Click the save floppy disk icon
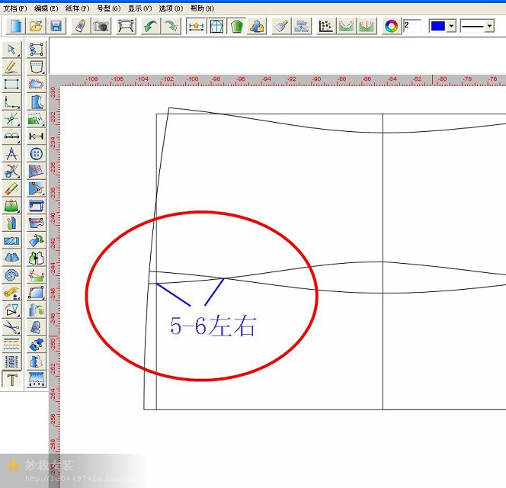The image size is (506, 488). [x=56, y=26]
